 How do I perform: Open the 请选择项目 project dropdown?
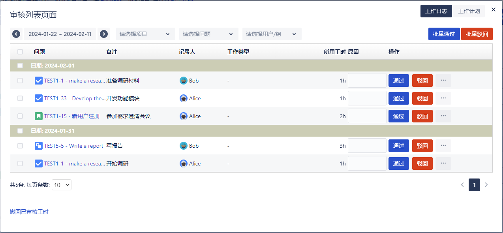coord(145,34)
